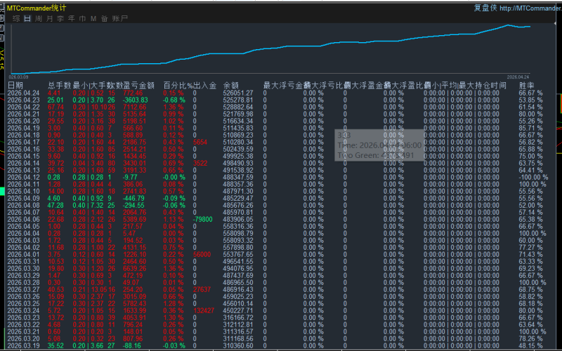Click win rate 78.26 %
The image size is (562, 351).
[531, 339]
